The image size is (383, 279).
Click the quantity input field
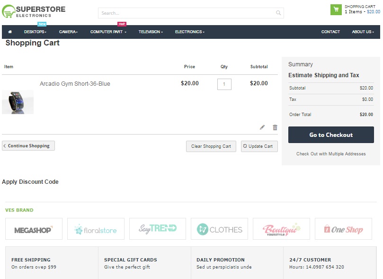pos(224,84)
